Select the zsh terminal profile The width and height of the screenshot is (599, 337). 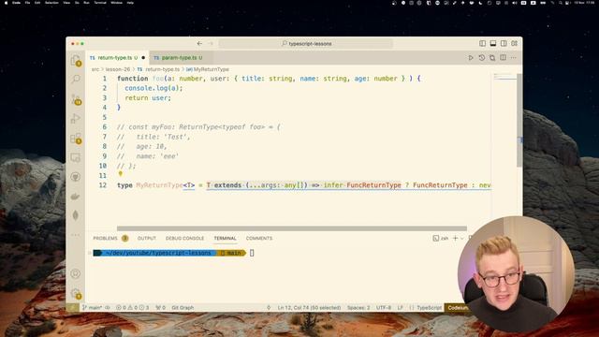tap(441, 238)
